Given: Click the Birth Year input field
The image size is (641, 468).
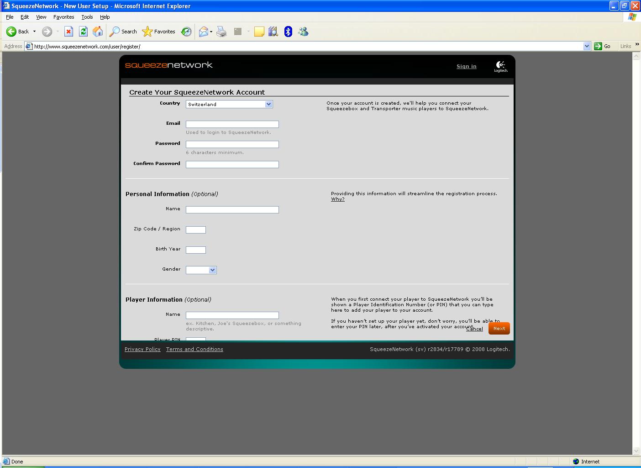Looking at the screenshot, I should click(195, 250).
